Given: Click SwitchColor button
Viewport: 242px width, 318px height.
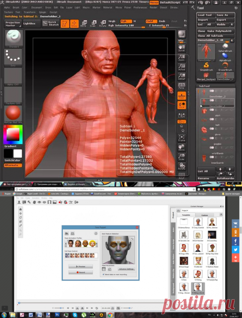Looking at the screenshot, I should click(13, 160).
